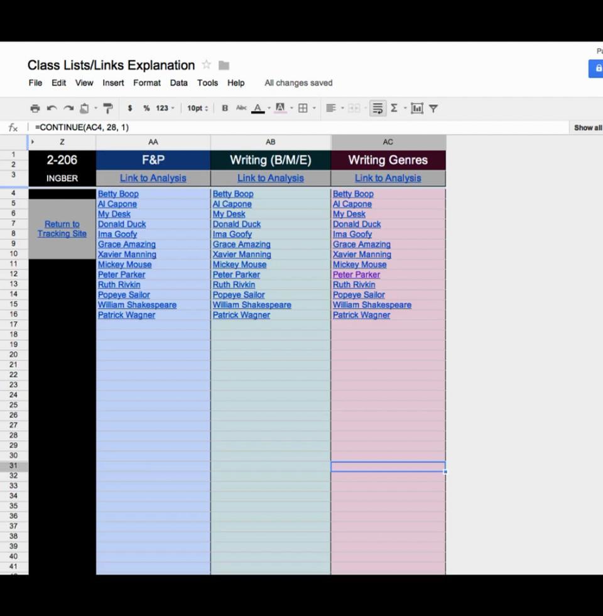The width and height of the screenshot is (603, 616).
Task: Insert a chart using chart icon
Action: point(416,109)
